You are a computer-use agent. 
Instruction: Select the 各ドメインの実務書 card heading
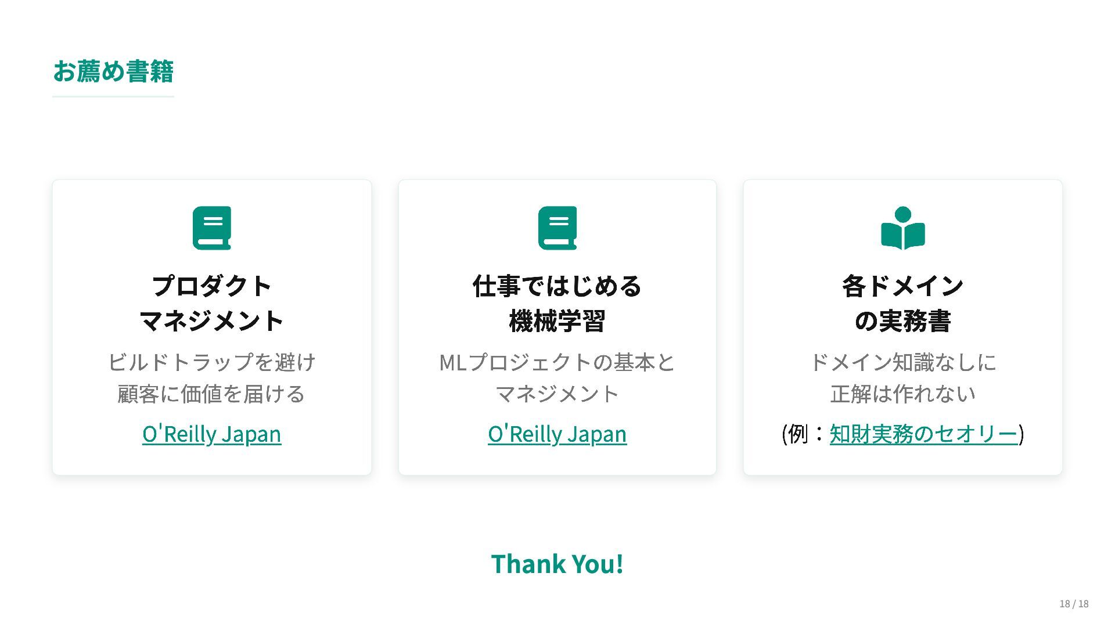coord(902,303)
